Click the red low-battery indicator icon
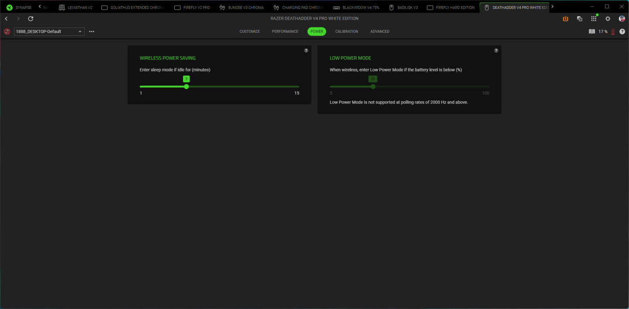629x309 pixels. click(x=613, y=31)
